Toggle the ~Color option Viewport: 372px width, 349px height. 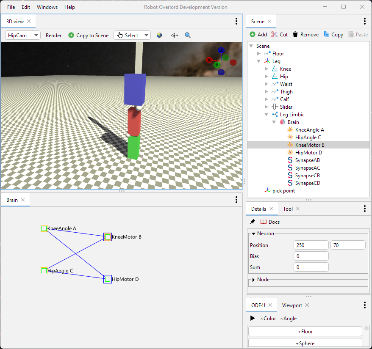[x=268, y=319]
